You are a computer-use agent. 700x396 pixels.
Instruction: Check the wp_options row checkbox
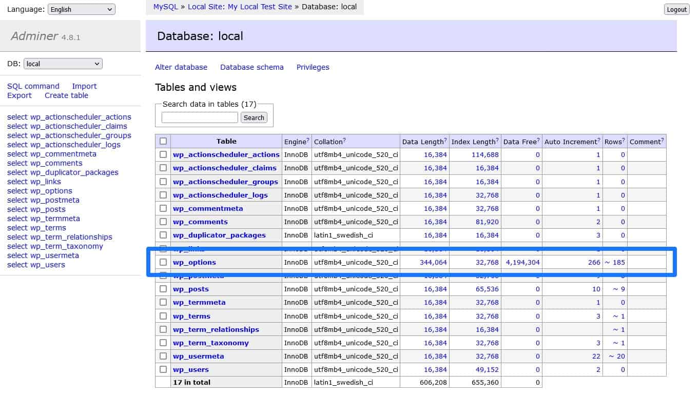(163, 262)
